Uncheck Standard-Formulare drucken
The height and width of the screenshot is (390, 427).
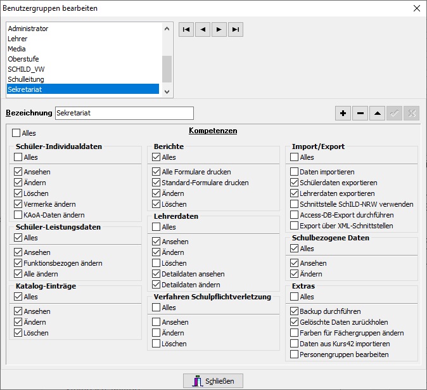pos(156,183)
